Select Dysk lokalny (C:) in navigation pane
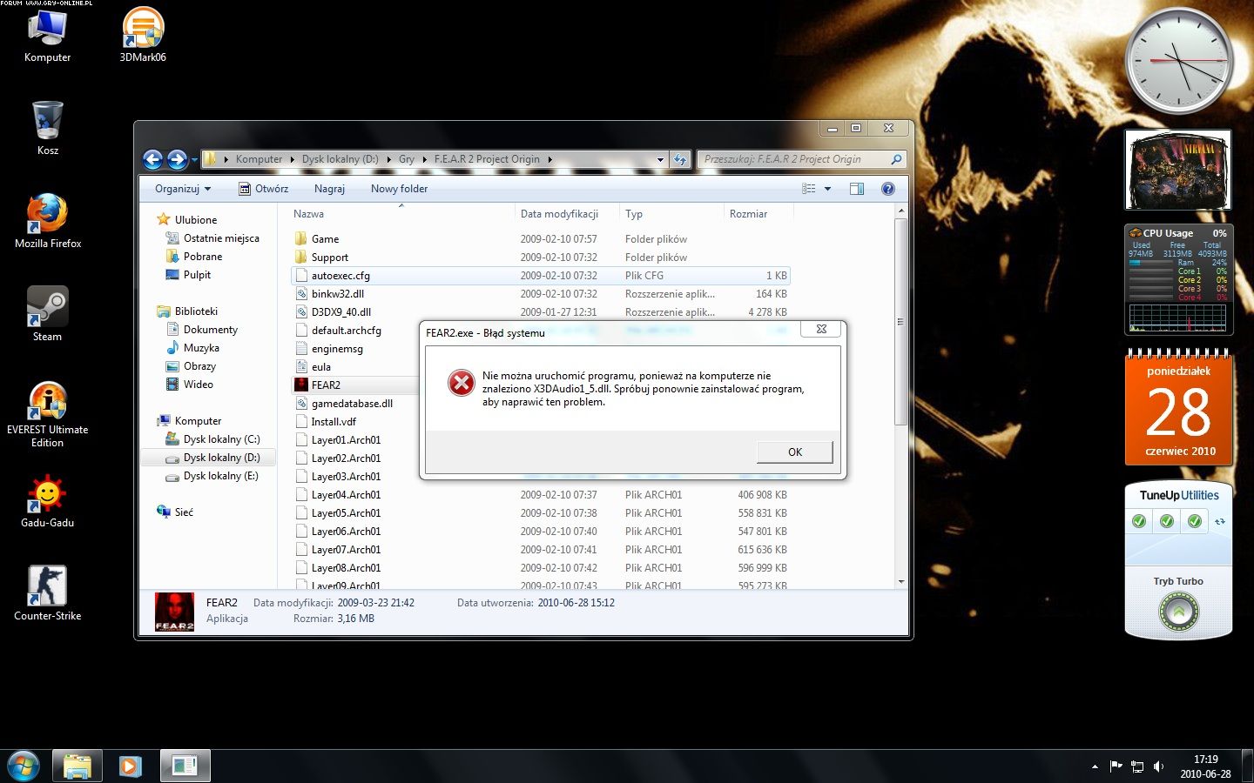Image resolution: width=1254 pixels, height=783 pixels. point(221,439)
